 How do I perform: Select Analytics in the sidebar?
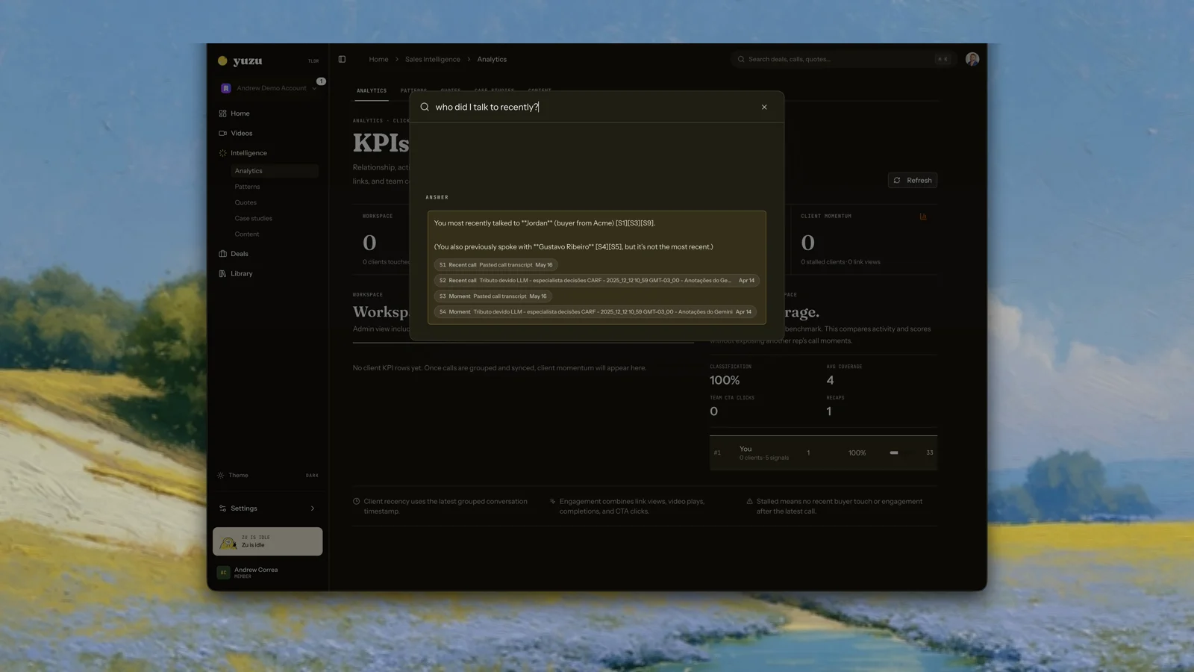click(x=274, y=171)
